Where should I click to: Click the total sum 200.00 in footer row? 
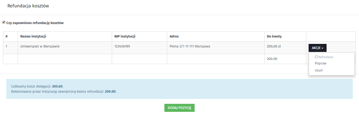tap(272, 59)
